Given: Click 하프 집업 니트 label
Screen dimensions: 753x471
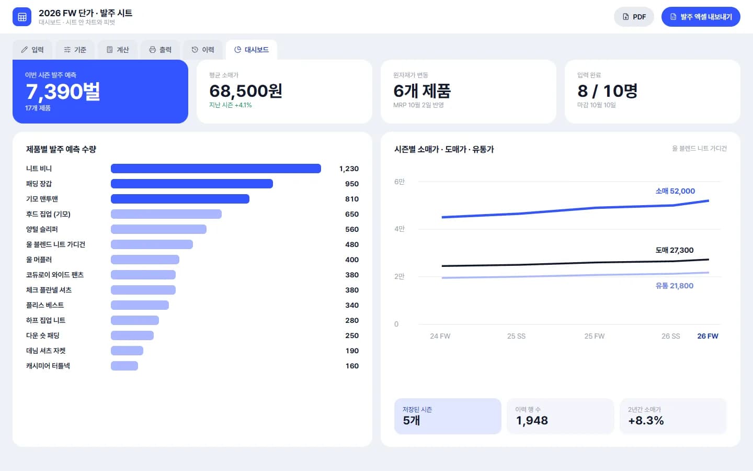Looking at the screenshot, I should (46, 320).
